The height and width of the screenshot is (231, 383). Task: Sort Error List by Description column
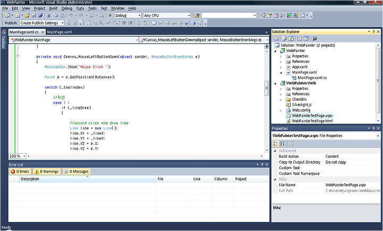click(x=87, y=179)
